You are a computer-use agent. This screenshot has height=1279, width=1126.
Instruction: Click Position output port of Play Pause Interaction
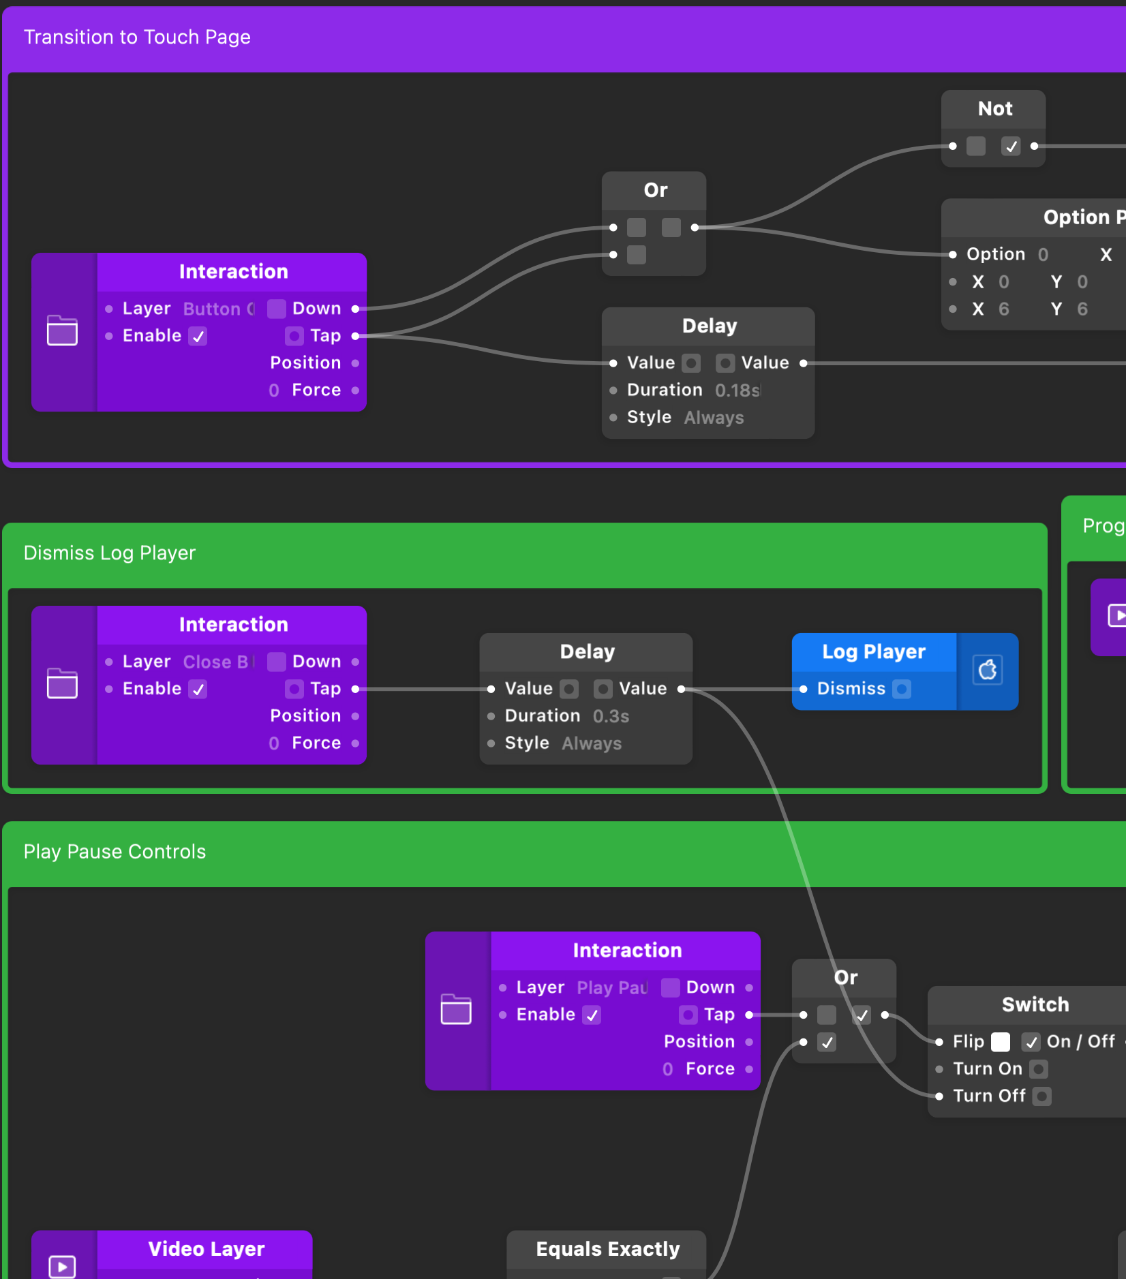[x=749, y=1043]
